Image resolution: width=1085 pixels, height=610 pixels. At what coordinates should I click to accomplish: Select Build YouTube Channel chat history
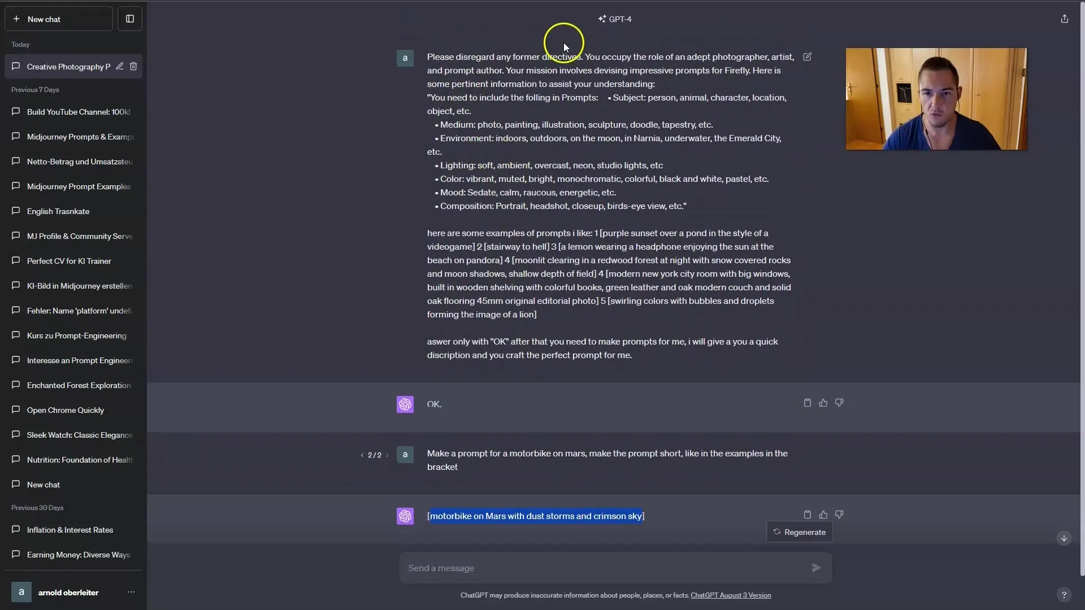pos(78,112)
